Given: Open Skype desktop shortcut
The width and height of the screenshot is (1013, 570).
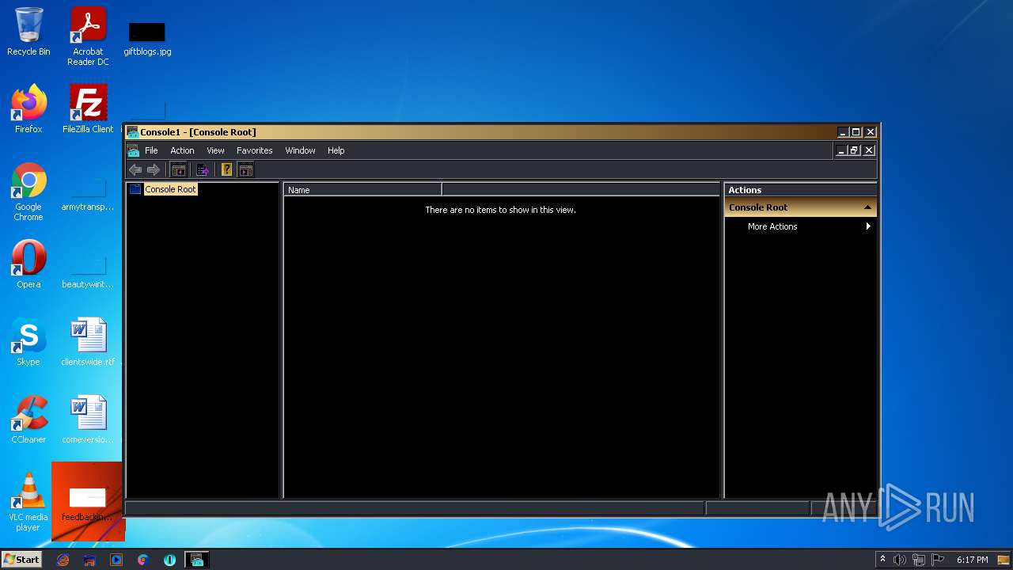Looking at the screenshot, I should (28, 342).
